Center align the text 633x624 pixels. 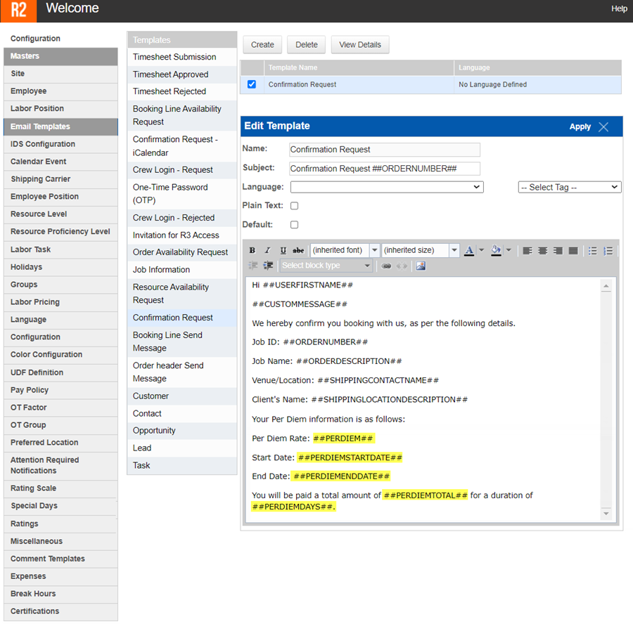(542, 251)
